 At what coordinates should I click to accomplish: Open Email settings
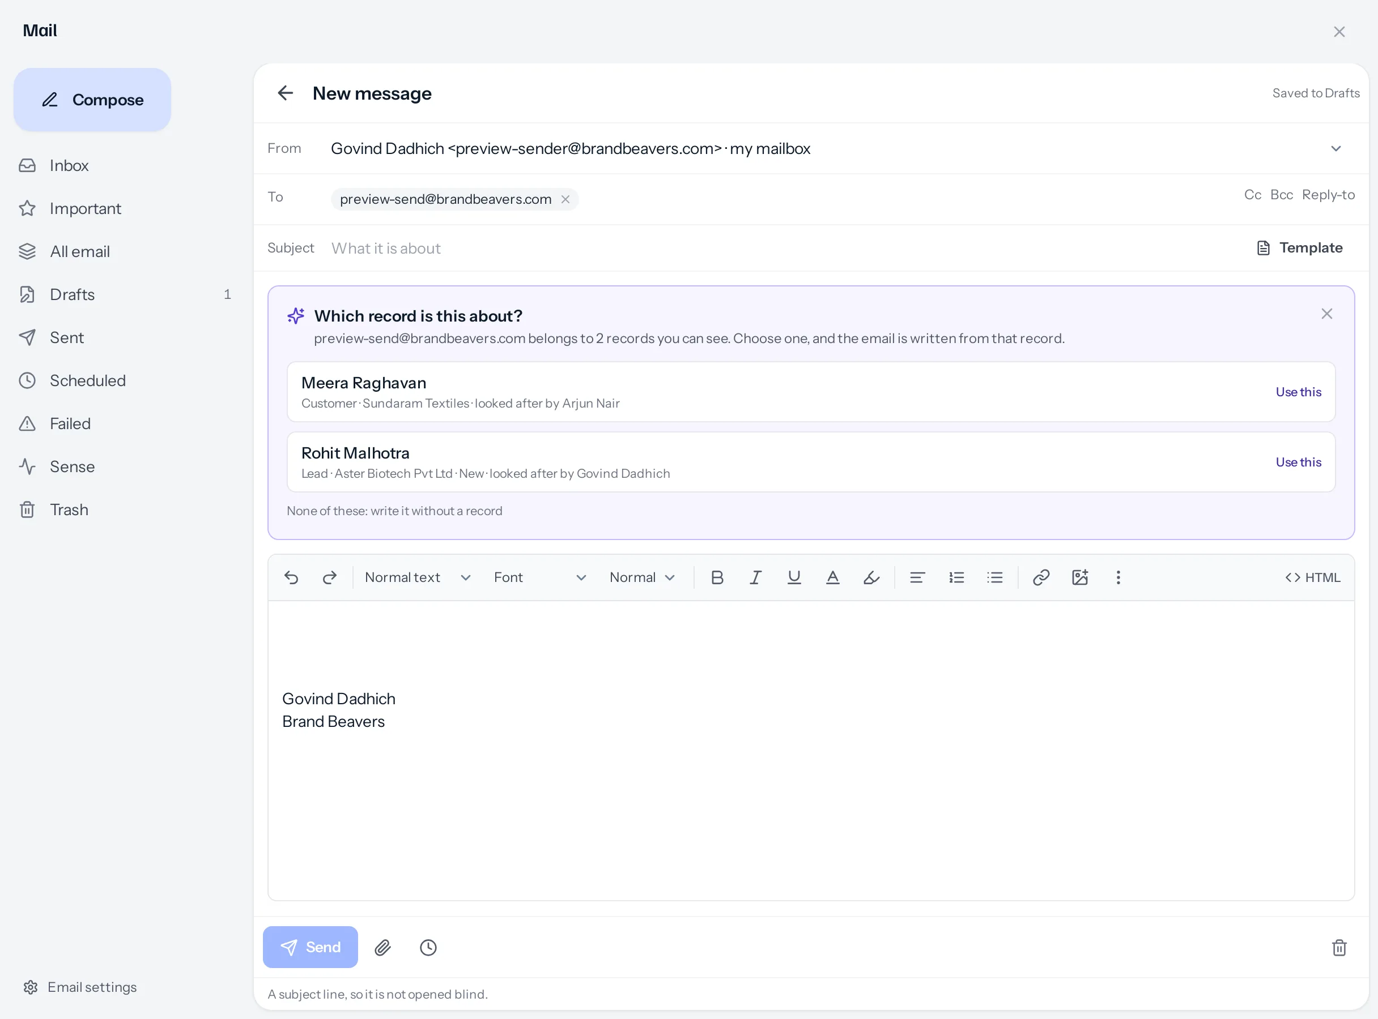[80, 987]
